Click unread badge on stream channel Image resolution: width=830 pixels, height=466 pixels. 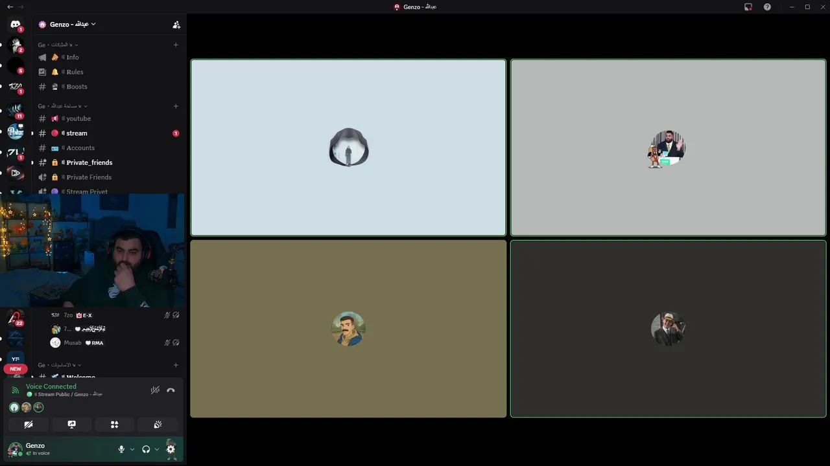tap(176, 133)
